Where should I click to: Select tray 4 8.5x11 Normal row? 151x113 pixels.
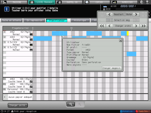click(18, 49)
